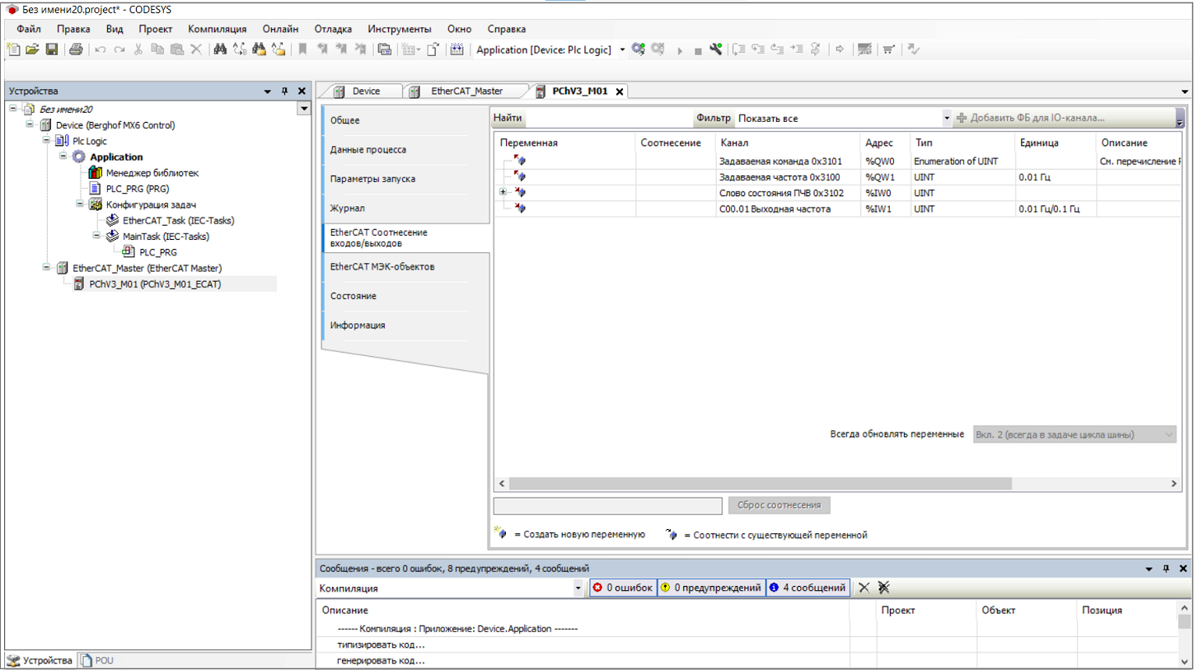Toggle the 4 сообщений filter button
1194x670 pixels.
click(x=808, y=588)
